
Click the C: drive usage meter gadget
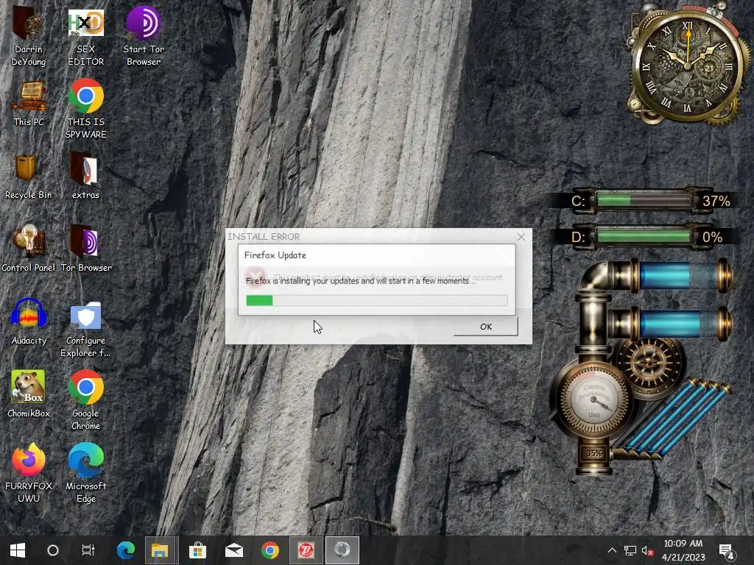point(644,200)
